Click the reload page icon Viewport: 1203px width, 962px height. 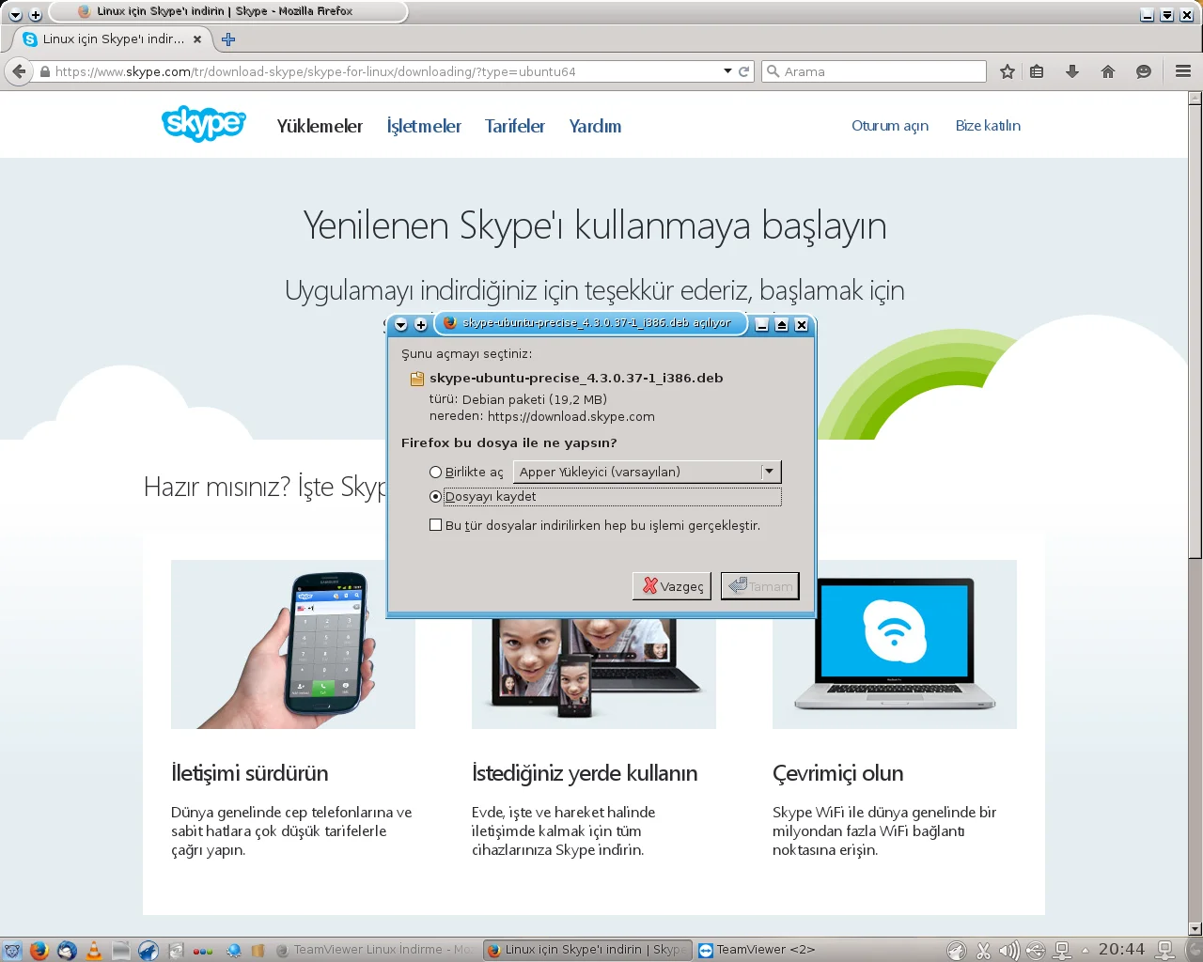click(x=744, y=71)
